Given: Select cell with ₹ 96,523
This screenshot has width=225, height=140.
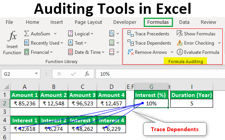Looking at the screenshot, I should [82, 103].
